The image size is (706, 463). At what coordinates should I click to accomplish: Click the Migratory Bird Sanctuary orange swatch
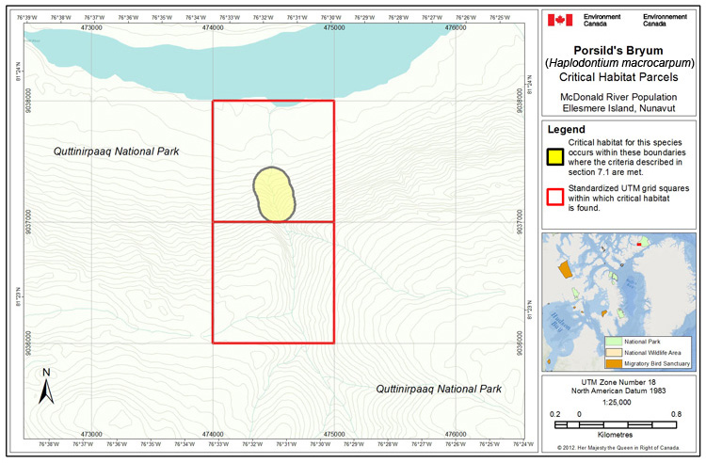pyautogui.click(x=613, y=363)
